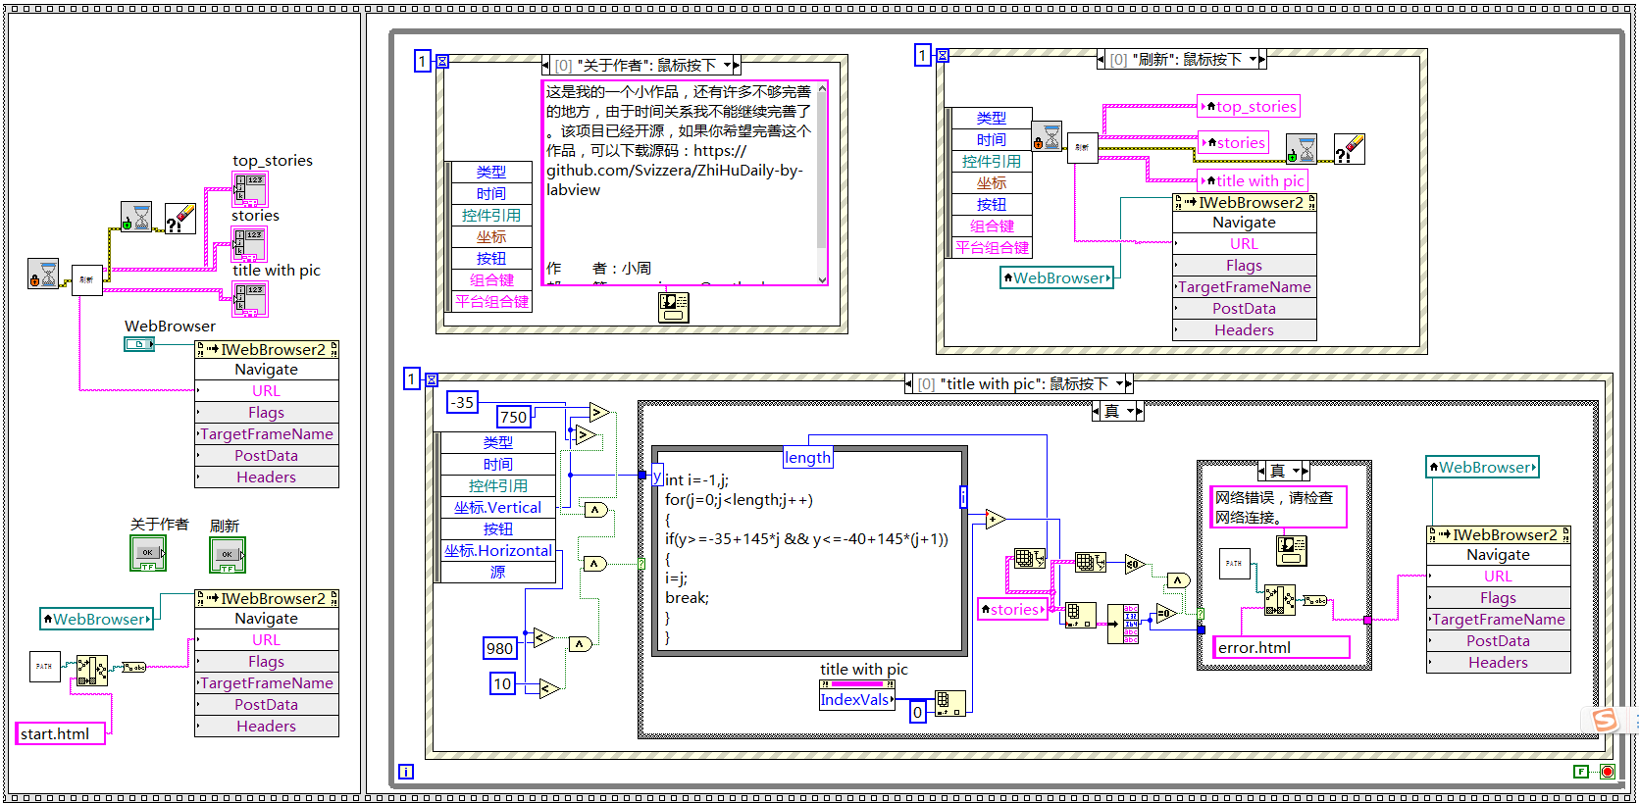The width and height of the screenshot is (1639, 804).
Task: Select the title with pic terminal on left diagram
Action: point(249,298)
